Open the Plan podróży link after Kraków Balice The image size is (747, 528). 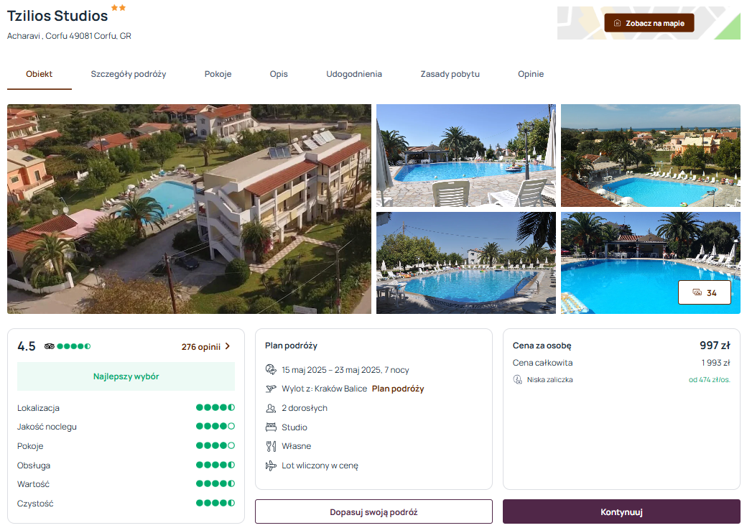(x=398, y=389)
